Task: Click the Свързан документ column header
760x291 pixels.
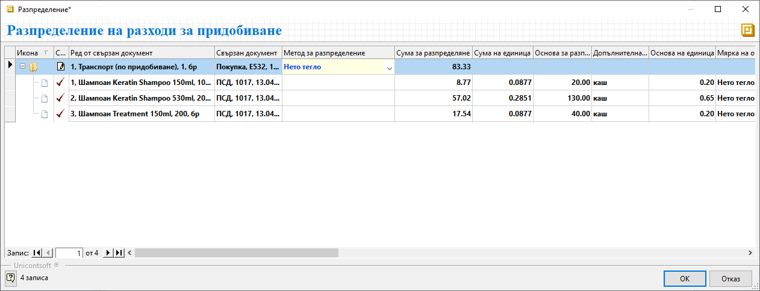Action: click(247, 53)
